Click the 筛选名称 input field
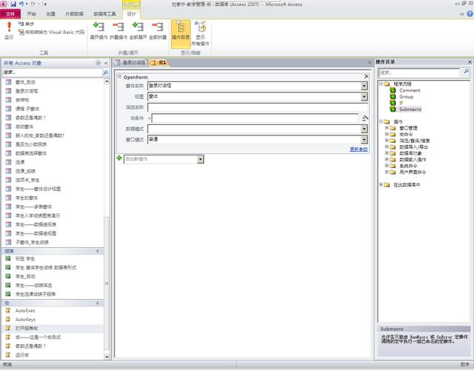Viewport: 474px width, 370px height. click(257, 107)
